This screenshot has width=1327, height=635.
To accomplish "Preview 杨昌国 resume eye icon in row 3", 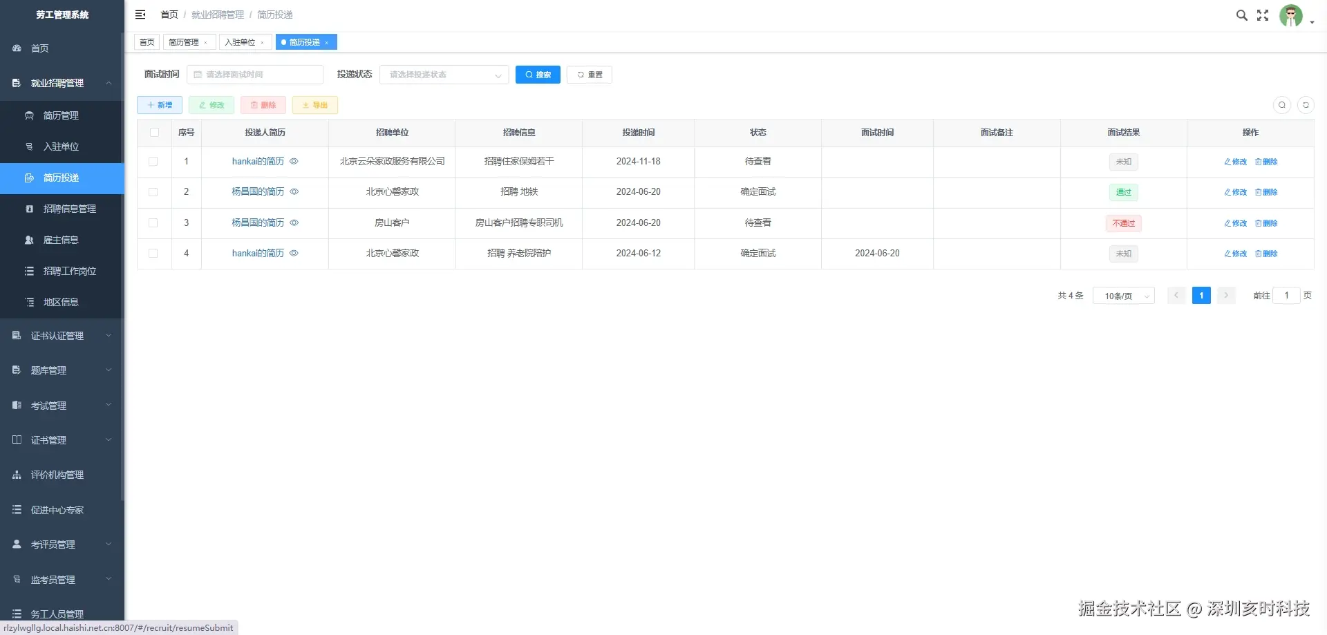I will [x=294, y=222].
